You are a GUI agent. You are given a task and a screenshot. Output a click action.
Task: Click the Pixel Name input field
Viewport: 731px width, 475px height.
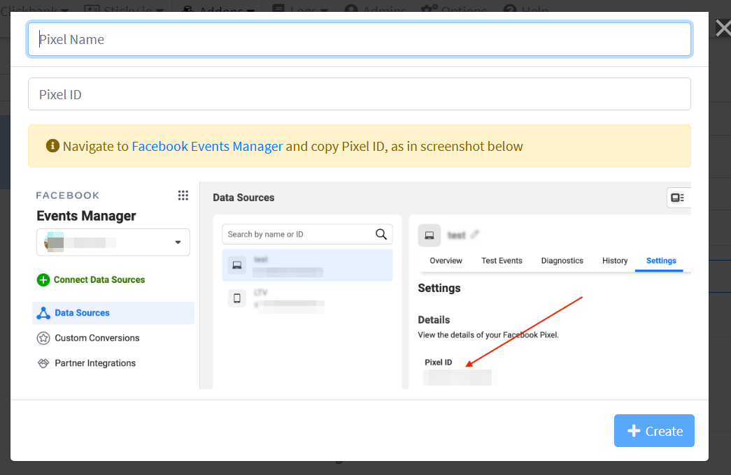(359, 40)
